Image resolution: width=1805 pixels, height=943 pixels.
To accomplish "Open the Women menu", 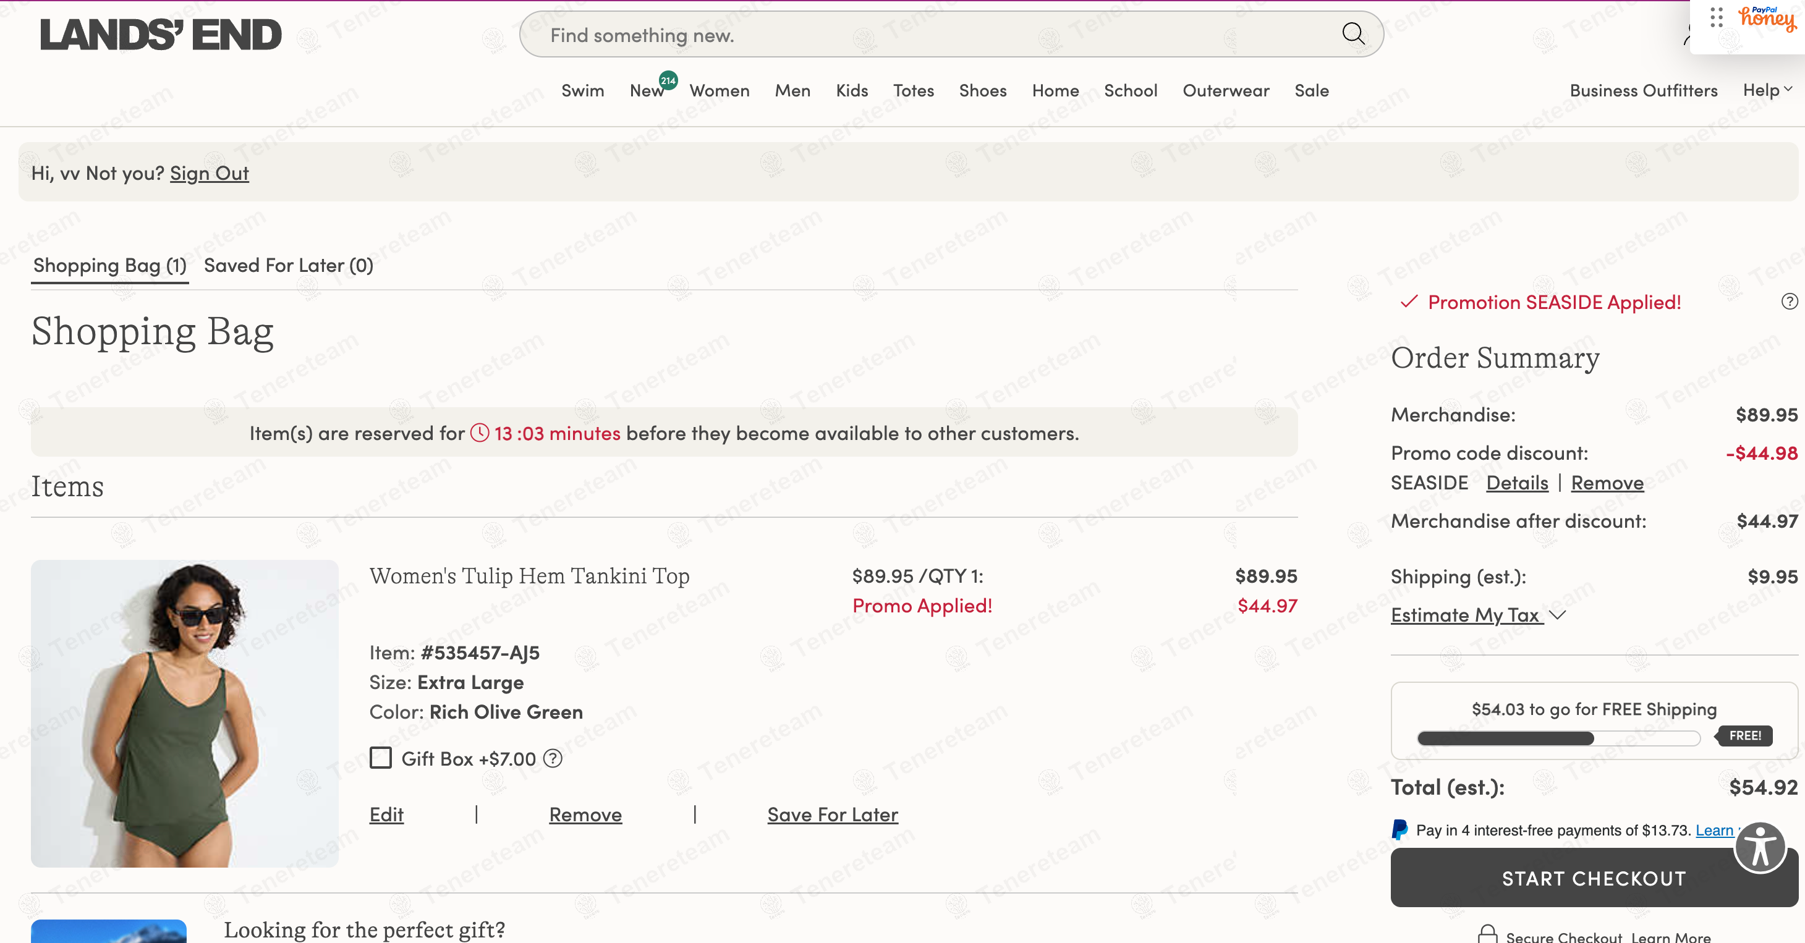I will coord(719,90).
